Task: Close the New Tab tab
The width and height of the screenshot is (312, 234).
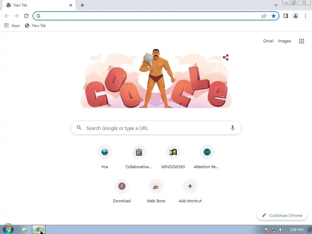Action: point(71,5)
